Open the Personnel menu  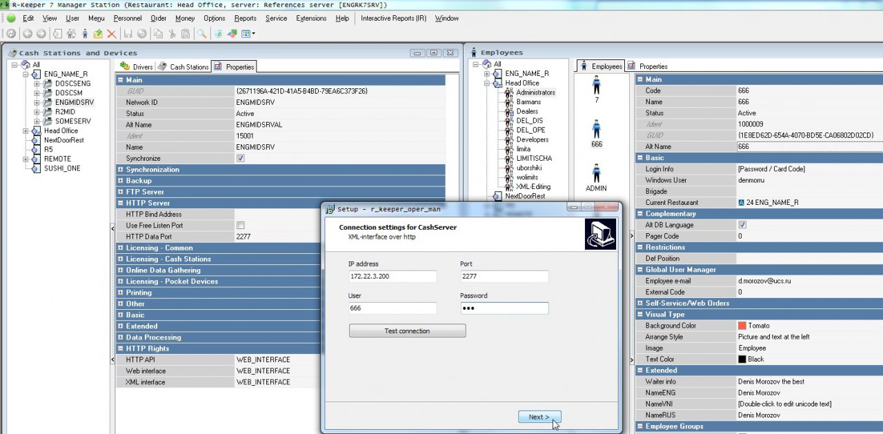click(128, 19)
